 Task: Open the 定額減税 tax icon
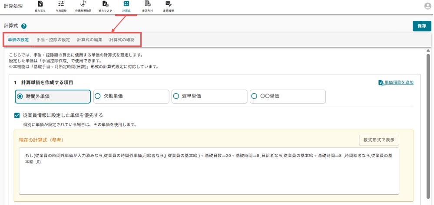tap(168, 4)
